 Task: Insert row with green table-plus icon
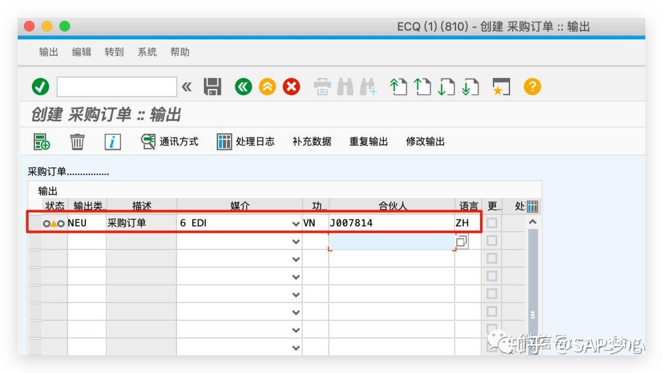coord(42,142)
